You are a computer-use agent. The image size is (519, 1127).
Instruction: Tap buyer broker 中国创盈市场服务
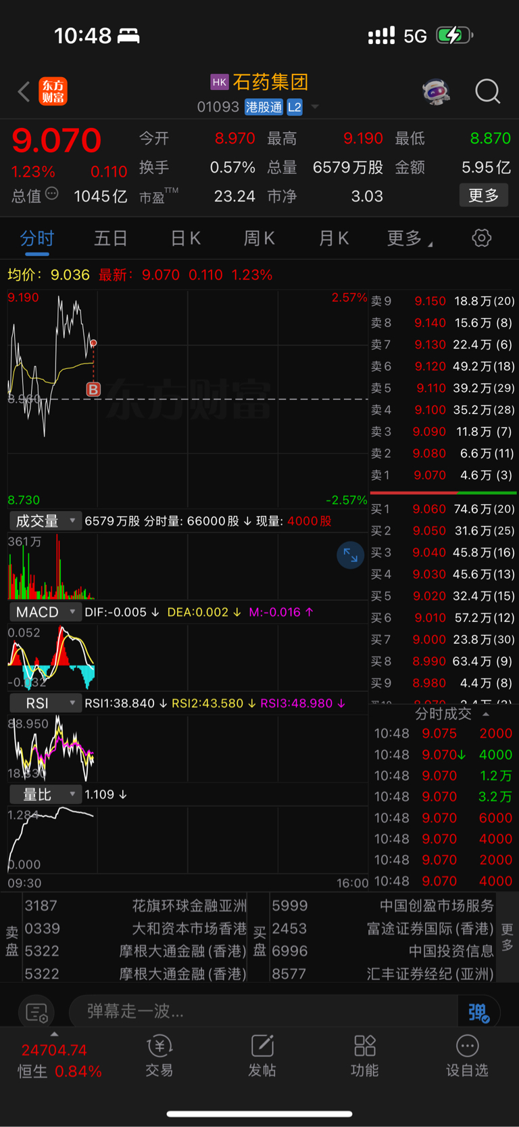382,906
